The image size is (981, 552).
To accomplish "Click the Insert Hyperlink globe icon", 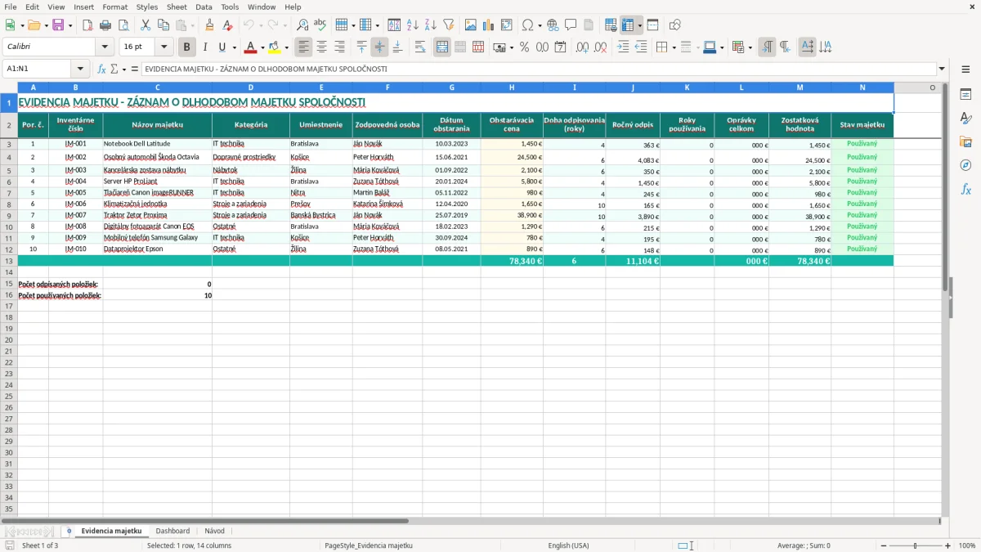I will coord(553,25).
